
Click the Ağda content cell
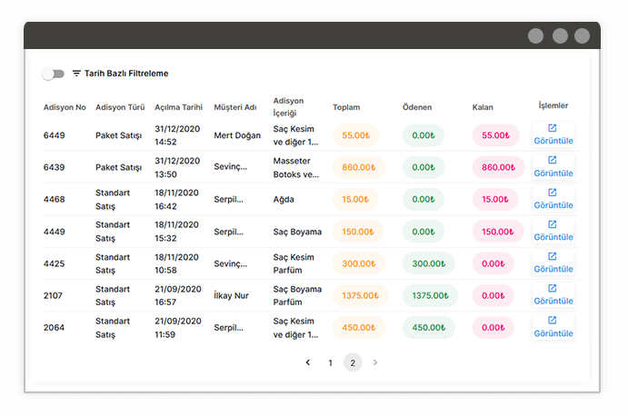(284, 200)
